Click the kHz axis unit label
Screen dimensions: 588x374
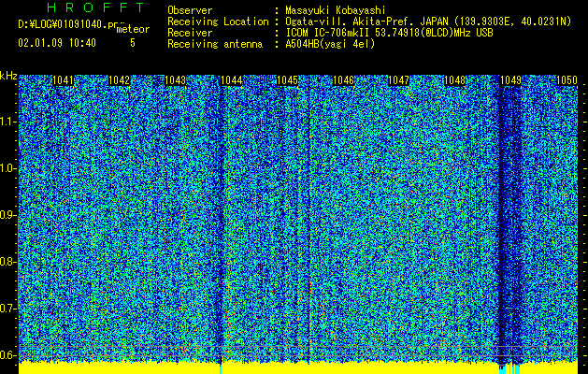[x=8, y=76]
